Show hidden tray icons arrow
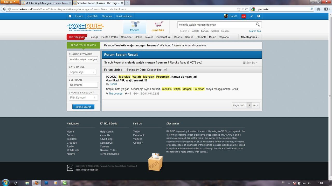Viewport: 332px width, 186px height. click(x=290, y=183)
